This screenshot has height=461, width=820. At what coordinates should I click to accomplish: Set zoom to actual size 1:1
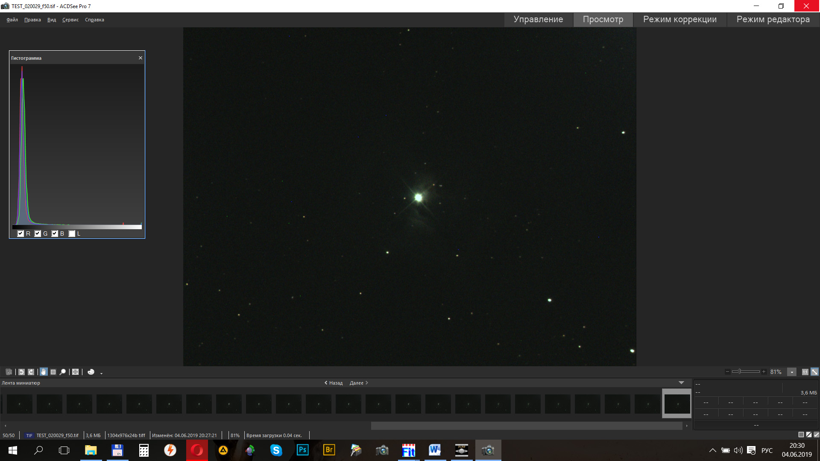[805, 372]
